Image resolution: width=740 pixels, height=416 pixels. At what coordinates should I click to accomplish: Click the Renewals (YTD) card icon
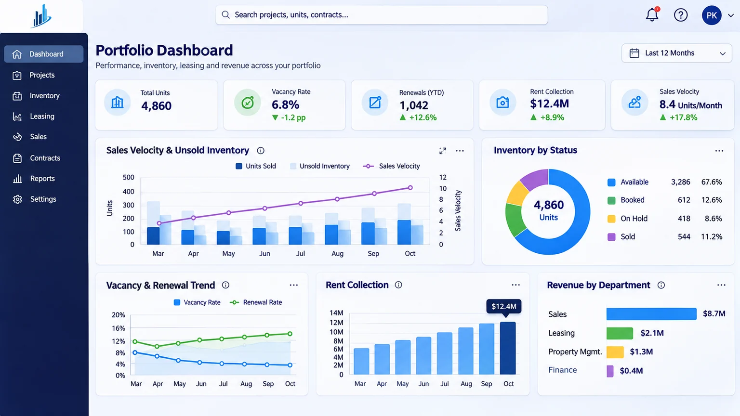coord(375,103)
